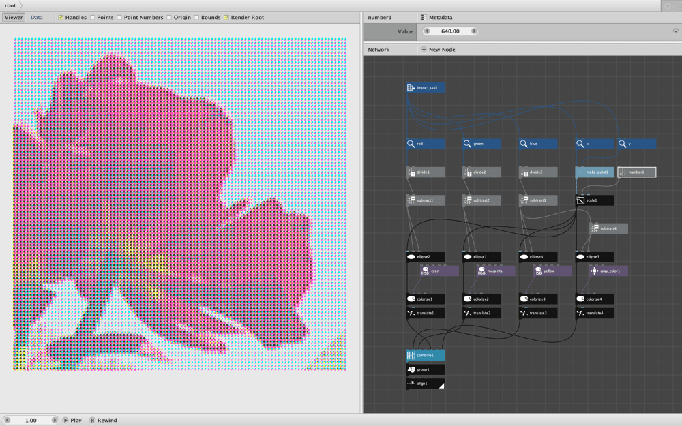Screen dimensions: 682x426
Task: Select the scale1 node
Action: click(x=595, y=200)
